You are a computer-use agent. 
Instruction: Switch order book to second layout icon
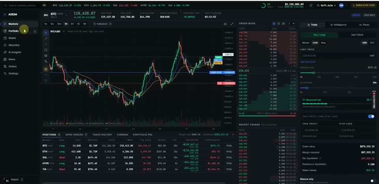tap(279, 24)
